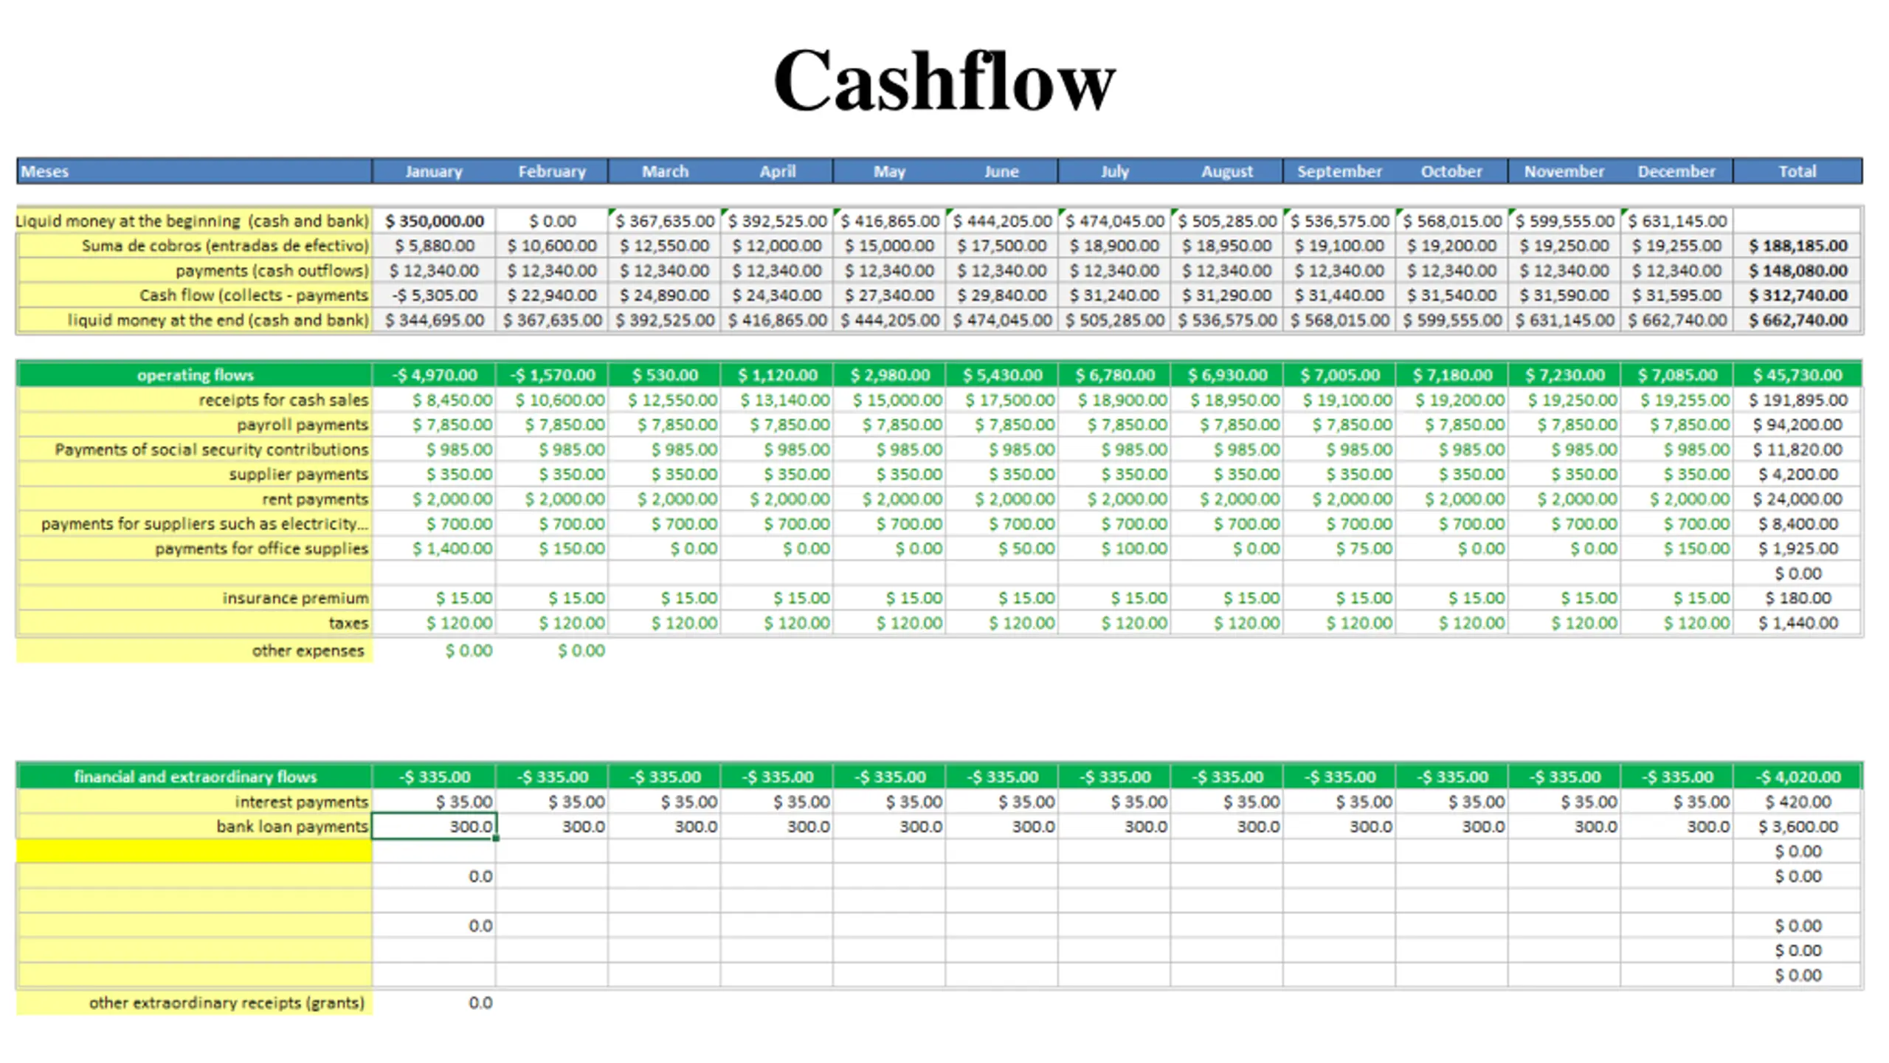Screen dimensions: 1889x1063
Task: Select the April column header
Action: coord(777,171)
